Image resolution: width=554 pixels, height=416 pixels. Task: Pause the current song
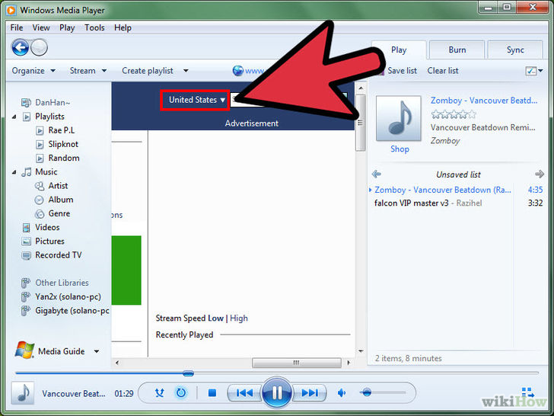pyautogui.click(x=277, y=392)
